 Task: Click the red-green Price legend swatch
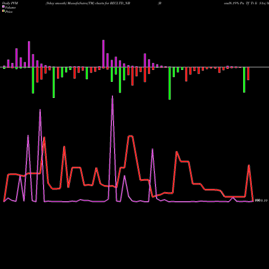(3, 11)
